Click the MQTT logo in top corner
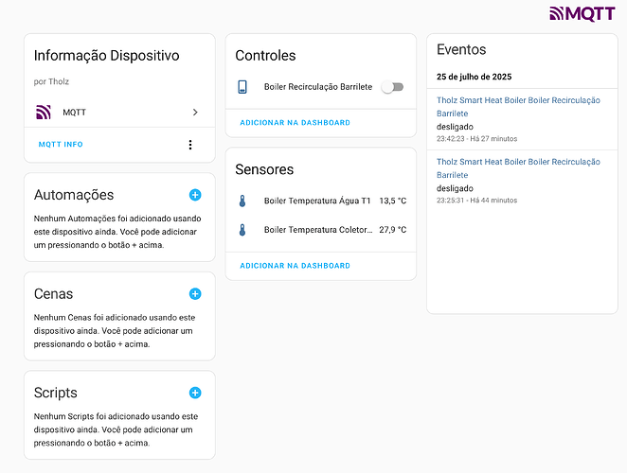This screenshot has height=473, width=627. pos(582,13)
